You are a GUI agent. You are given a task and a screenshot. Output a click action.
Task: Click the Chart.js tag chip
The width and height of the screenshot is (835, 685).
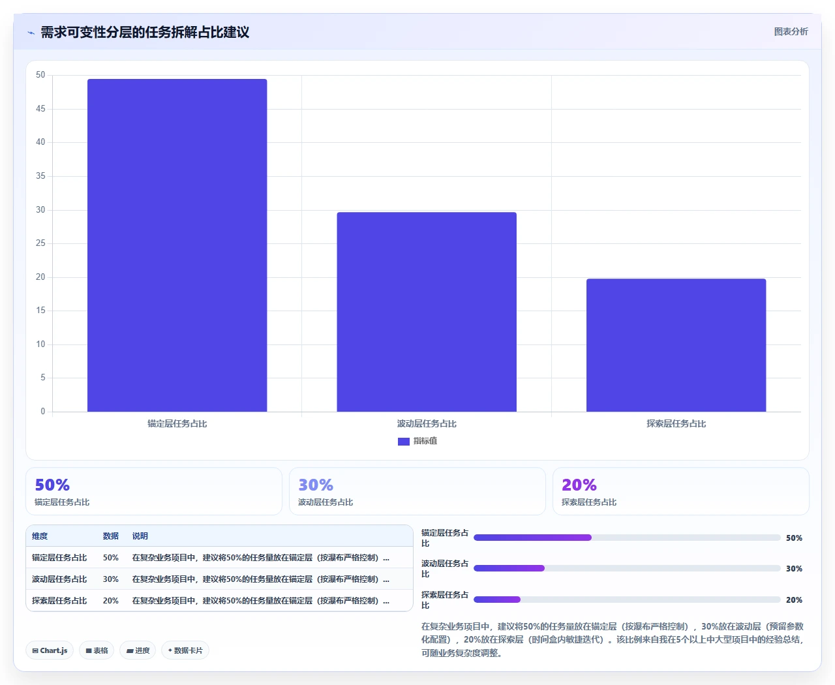pyautogui.click(x=50, y=650)
